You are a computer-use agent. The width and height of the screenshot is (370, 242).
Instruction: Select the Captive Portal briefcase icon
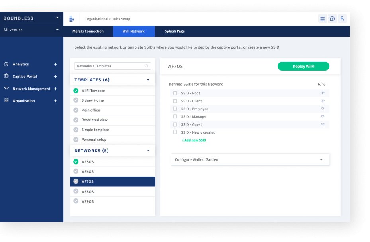[7, 76]
